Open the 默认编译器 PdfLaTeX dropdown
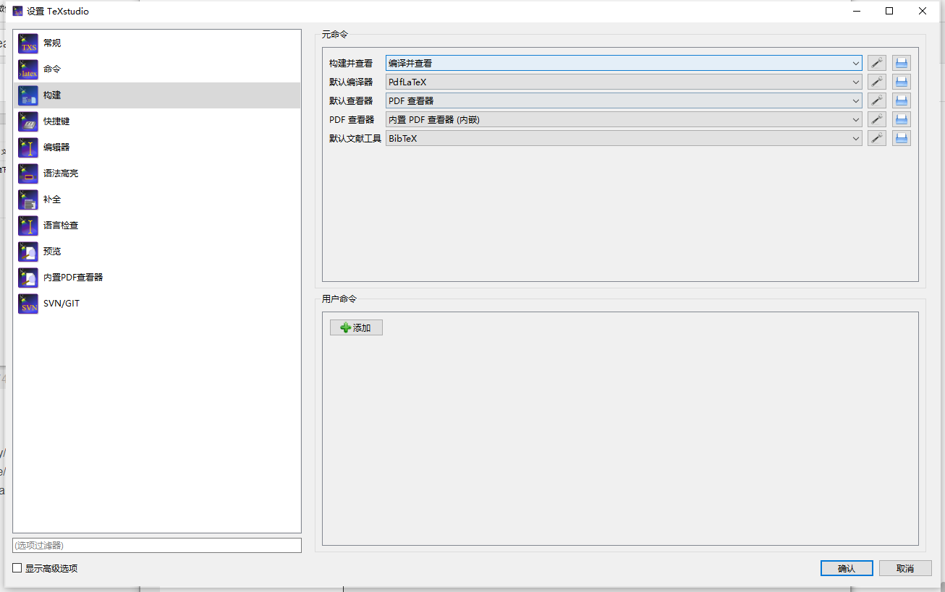 pos(624,82)
